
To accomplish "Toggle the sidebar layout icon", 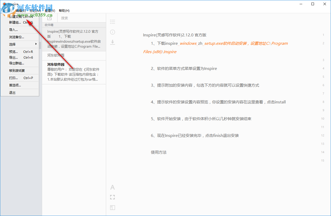I will 112,208.
